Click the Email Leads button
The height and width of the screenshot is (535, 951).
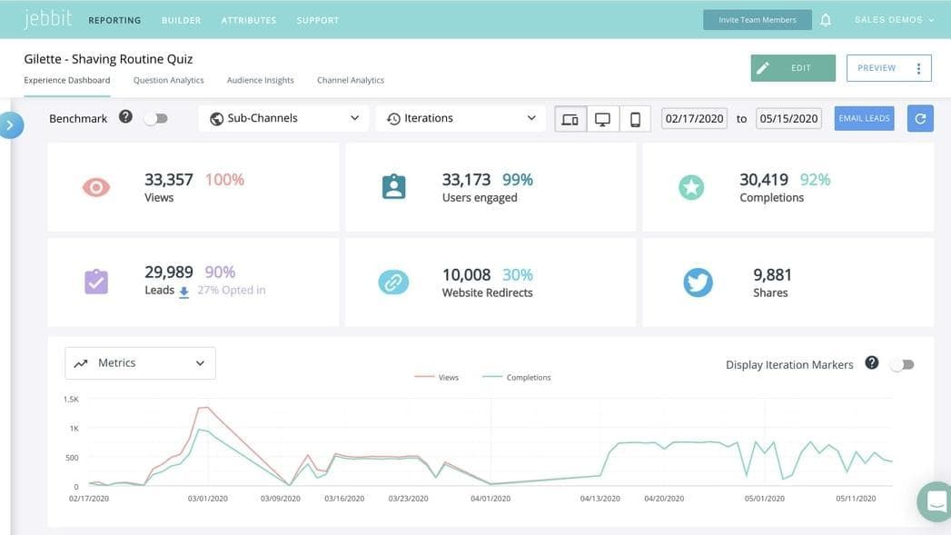[864, 118]
